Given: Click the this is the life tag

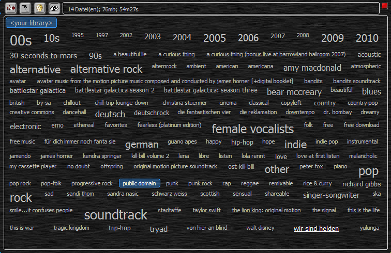Looking at the screenshot, I should [363, 210].
